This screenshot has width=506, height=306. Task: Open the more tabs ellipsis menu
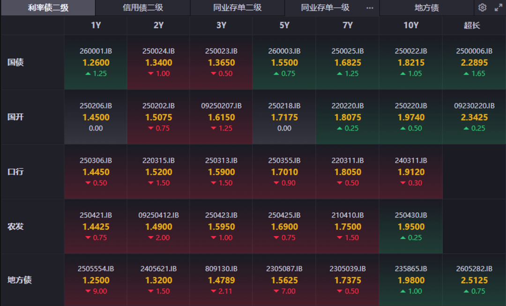point(370,8)
